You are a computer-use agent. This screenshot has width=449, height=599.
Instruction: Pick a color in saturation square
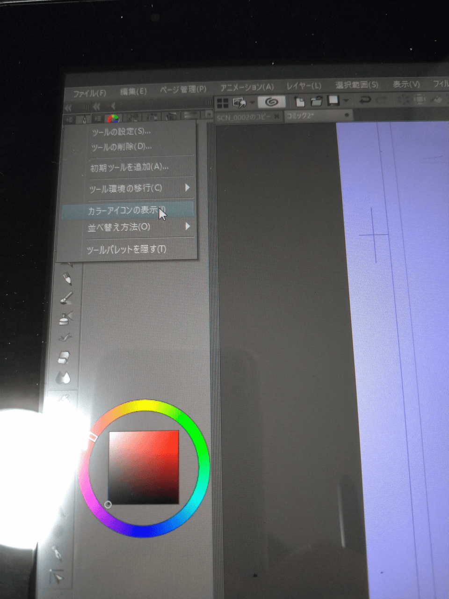(144, 468)
